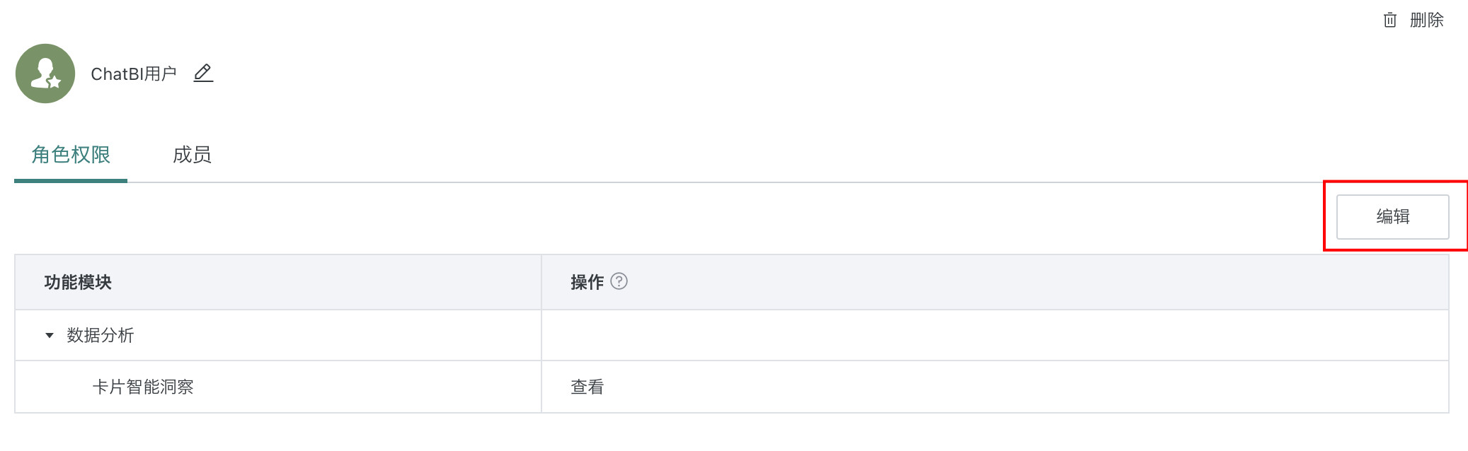Click the 查看 permission cell

(587, 387)
